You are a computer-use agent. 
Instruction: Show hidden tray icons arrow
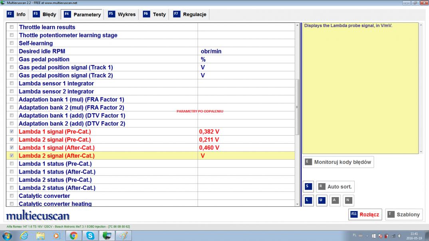(x=367, y=236)
